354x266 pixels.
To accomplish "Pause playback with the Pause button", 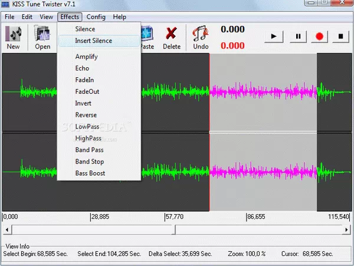I will point(298,37).
